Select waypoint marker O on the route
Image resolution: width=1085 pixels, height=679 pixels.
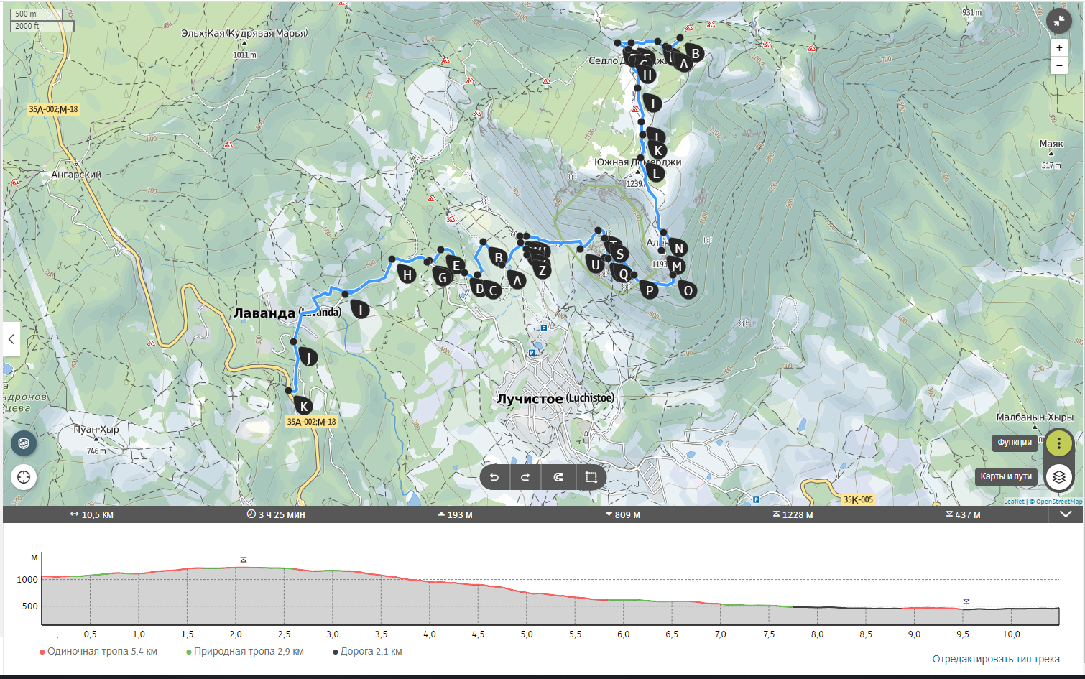point(688,290)
